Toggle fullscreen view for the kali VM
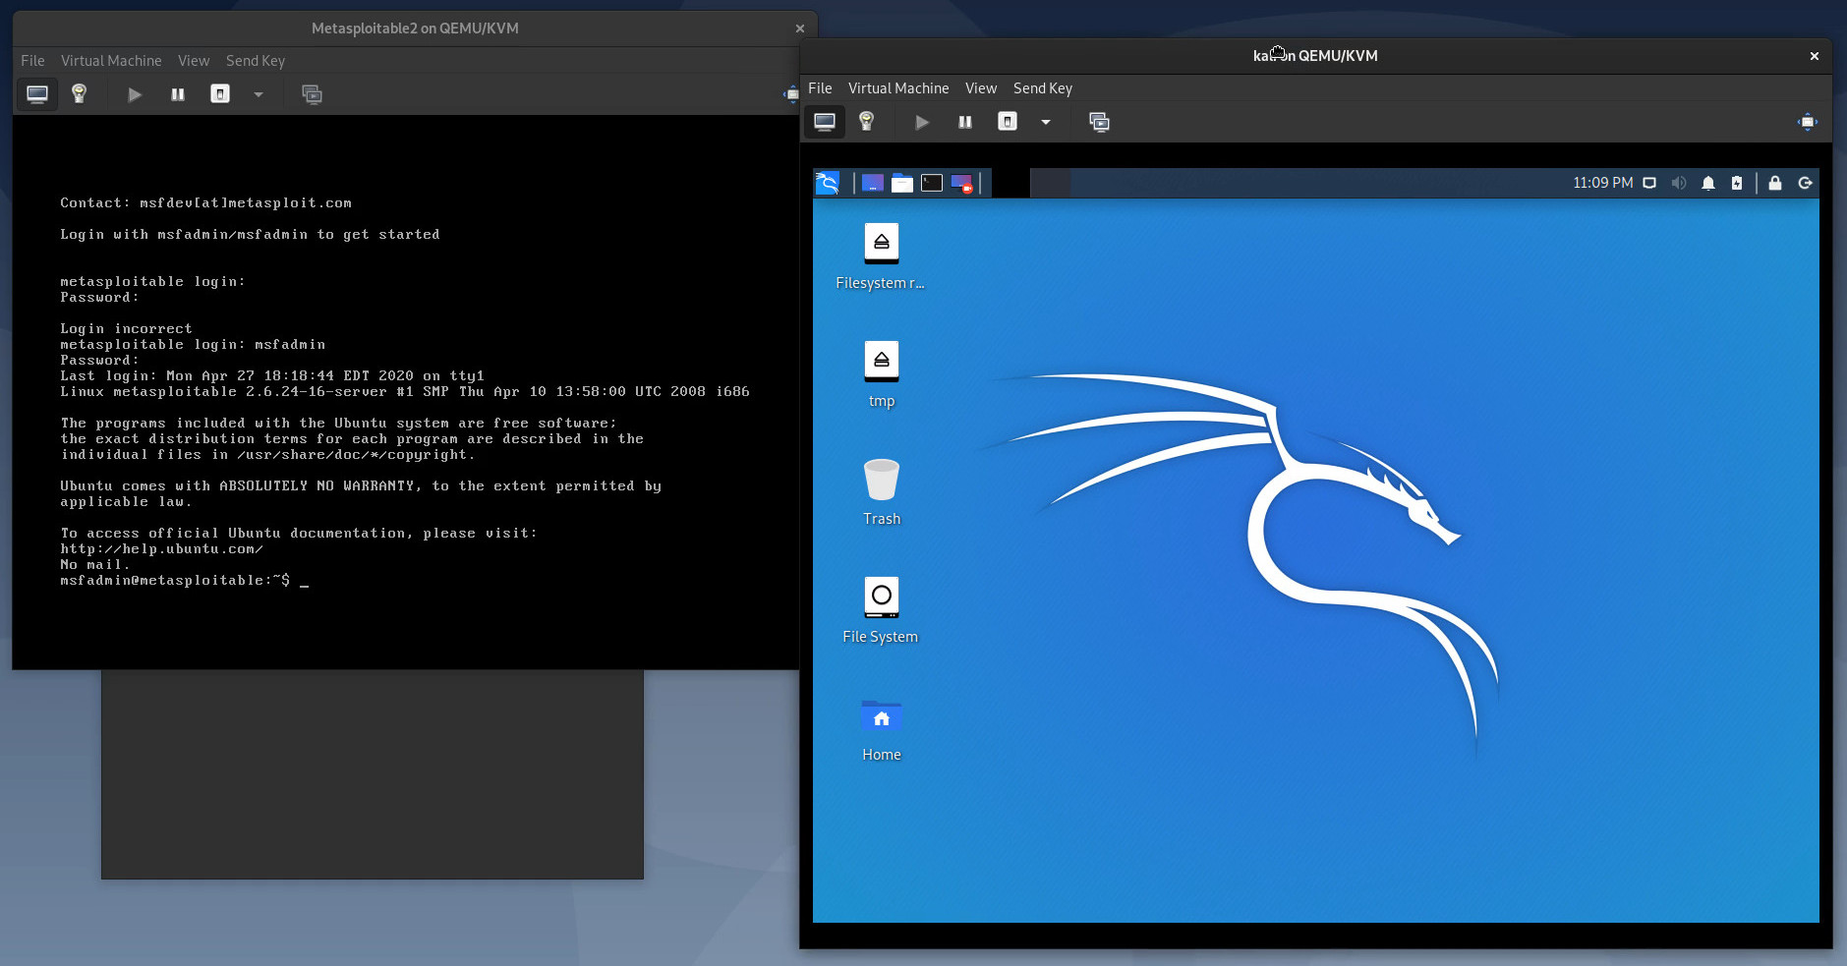Image resolution: width=1847 pixels, height=966 pixels. pyautogui.click(x=1809, y=122)
